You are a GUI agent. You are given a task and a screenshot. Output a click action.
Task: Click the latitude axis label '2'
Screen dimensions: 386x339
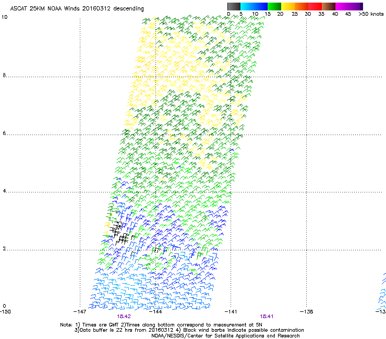[x=4, y=249]
